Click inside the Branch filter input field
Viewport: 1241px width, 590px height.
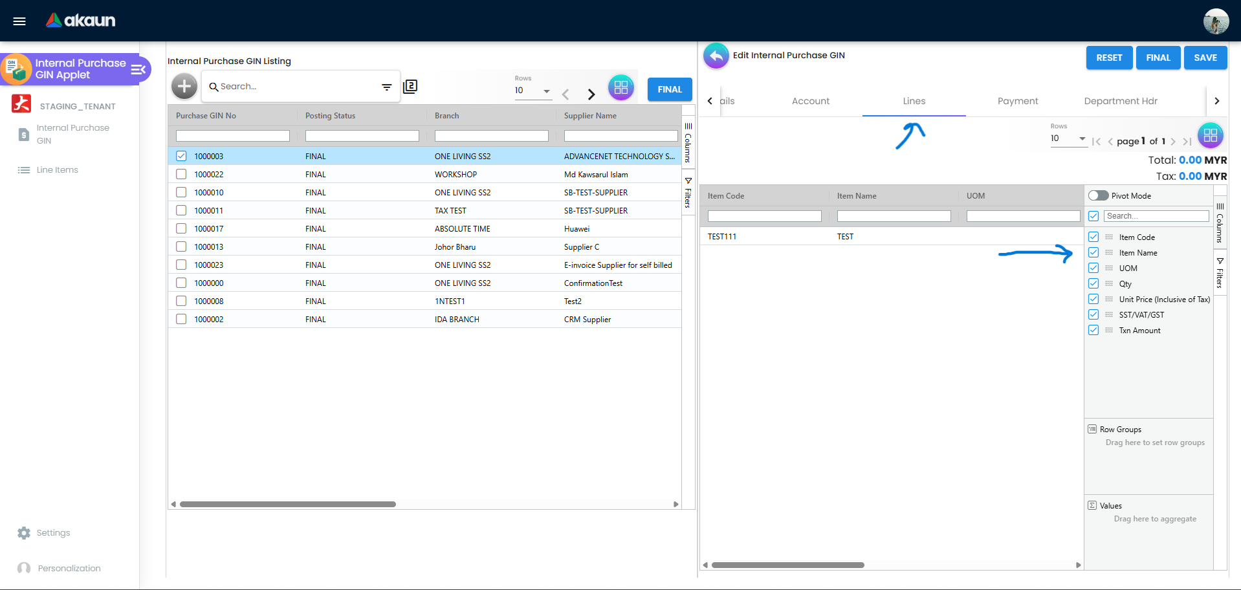tap(491, 136)
